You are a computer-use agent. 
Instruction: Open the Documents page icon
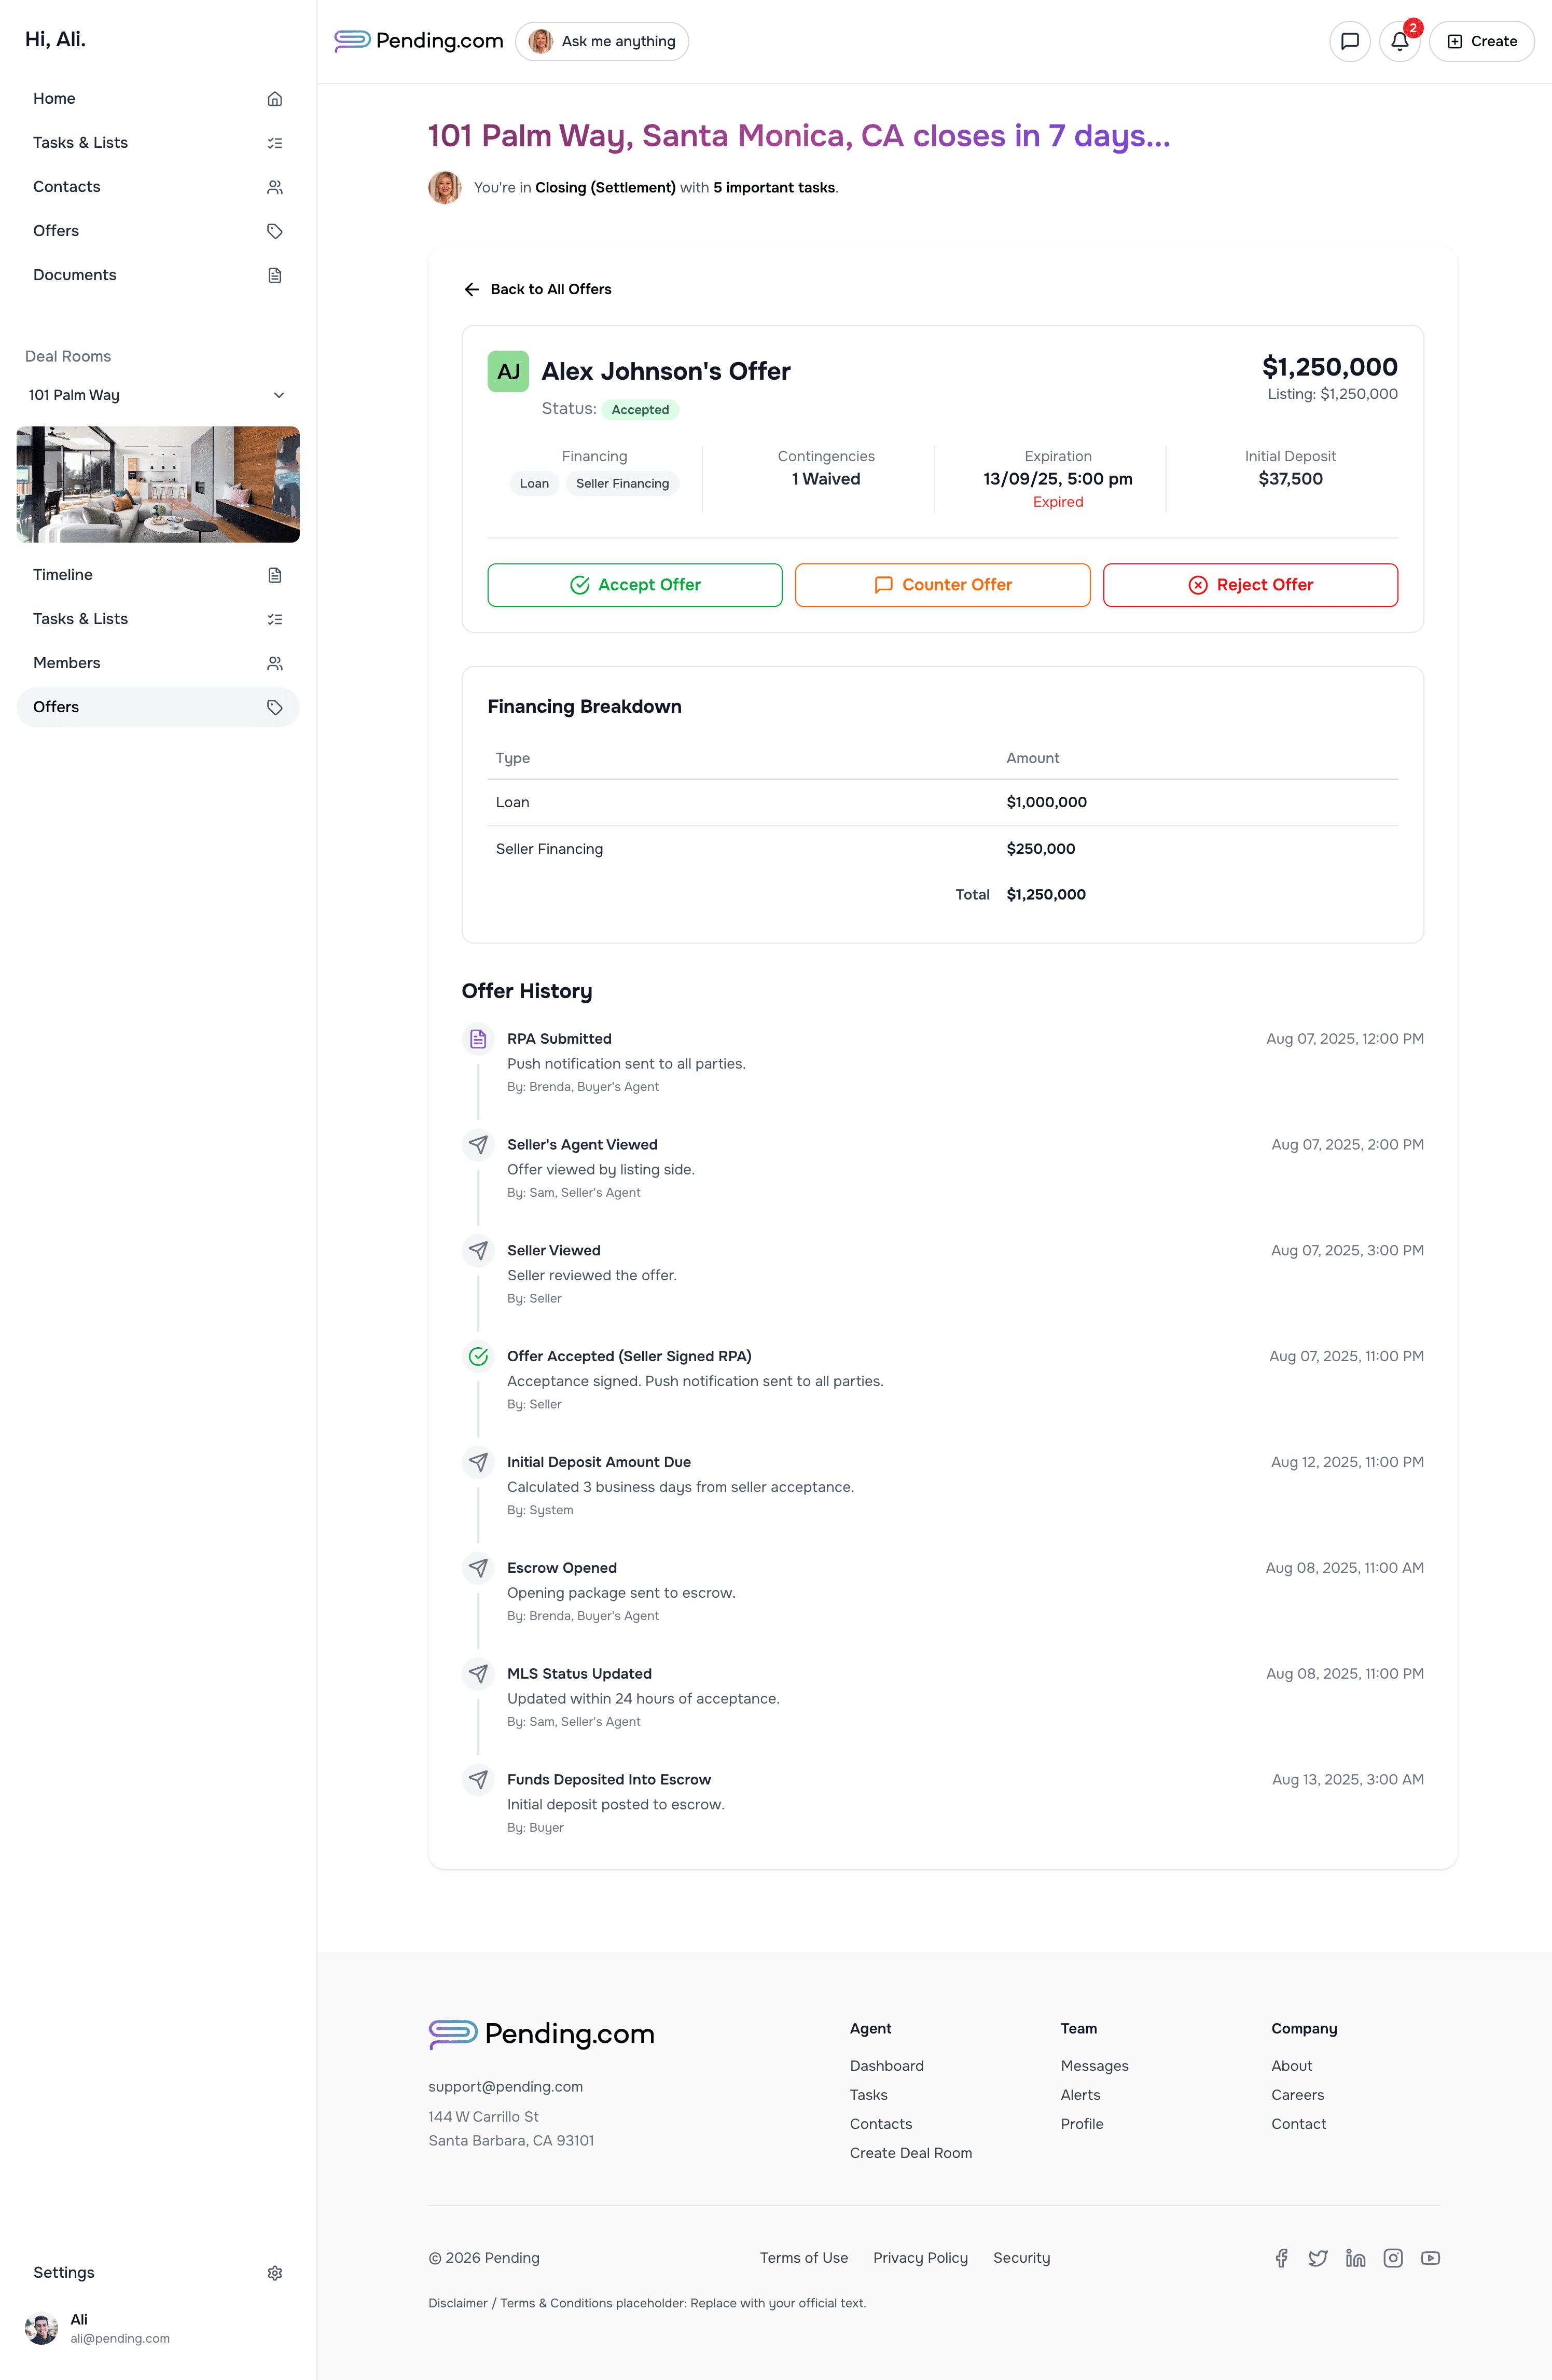pyautogui.click(x=275, y=275)
